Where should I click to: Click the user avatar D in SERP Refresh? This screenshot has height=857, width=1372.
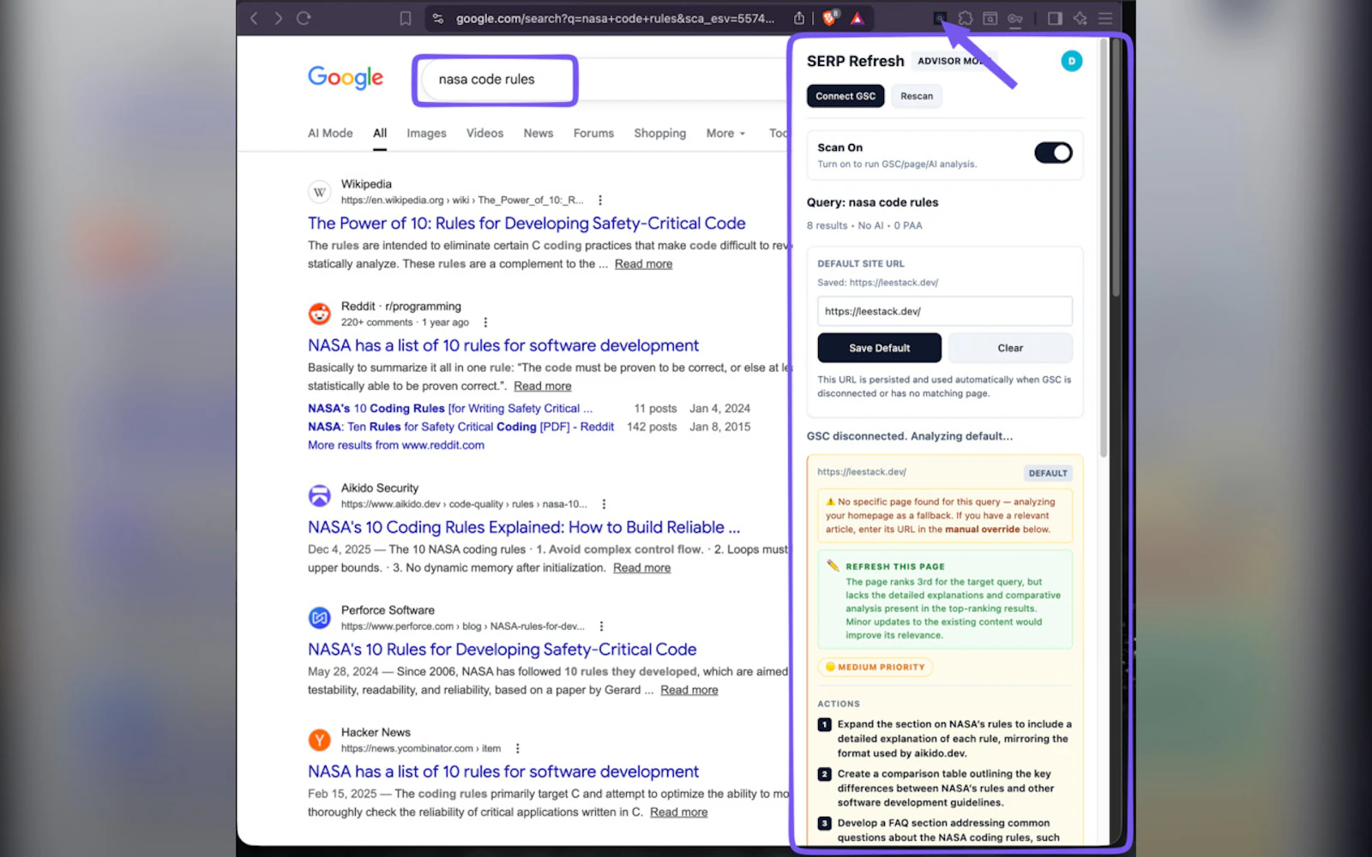pyautogui.click(x=1071, y=61)
